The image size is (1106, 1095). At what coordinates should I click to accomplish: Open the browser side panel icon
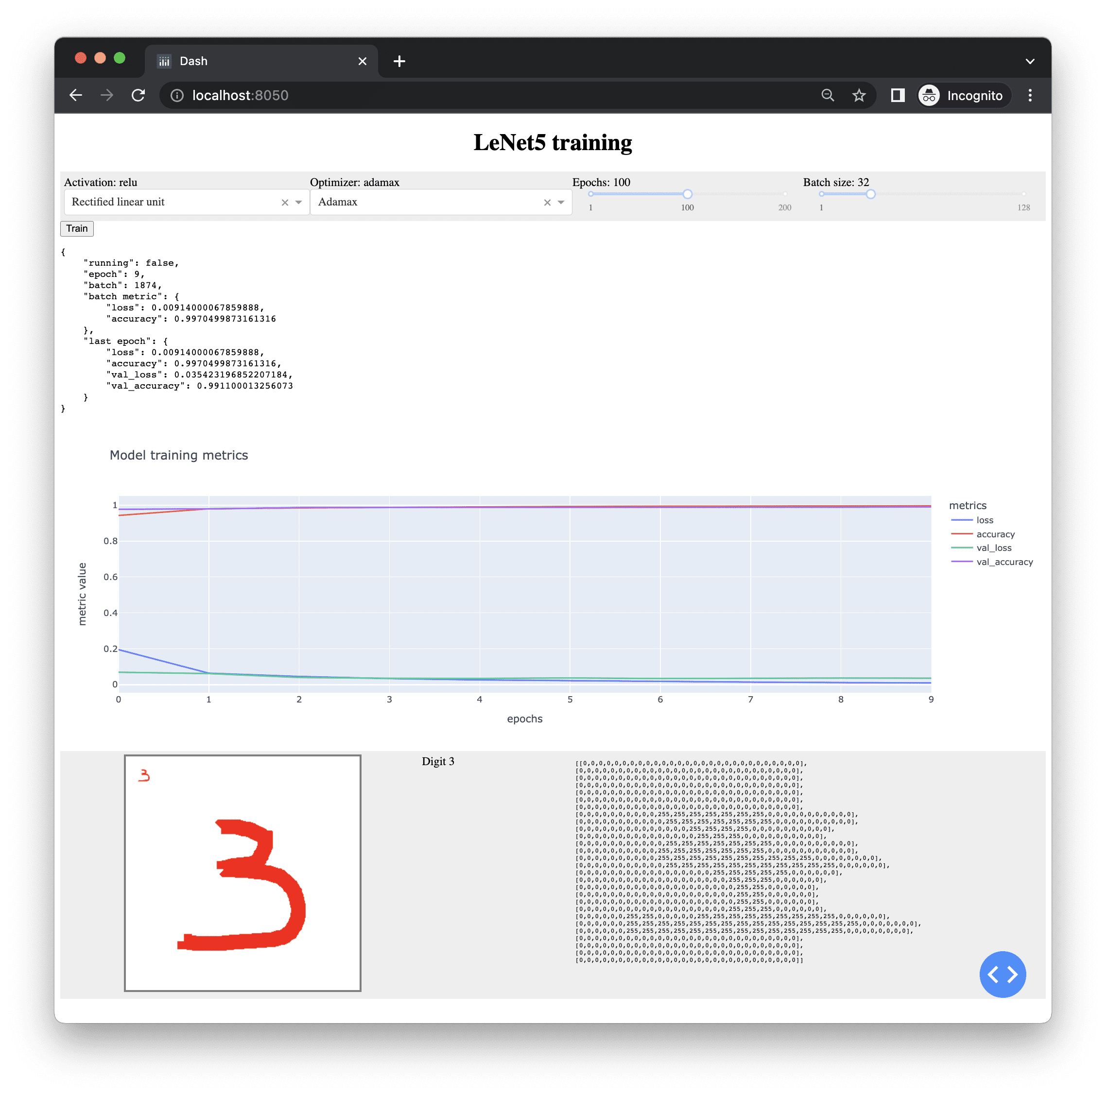pos(897,95)
